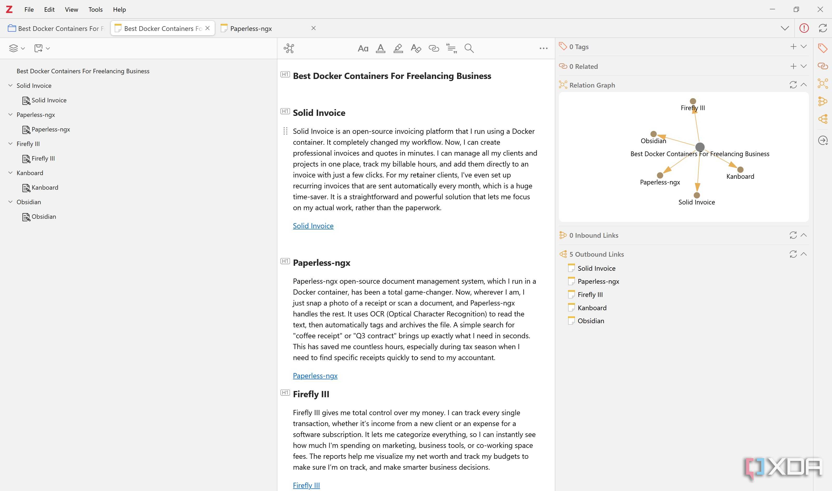Open Inbound Links from right sidebar icon
The height and width of the screenshot is (491, 832).
coord(822,101)
